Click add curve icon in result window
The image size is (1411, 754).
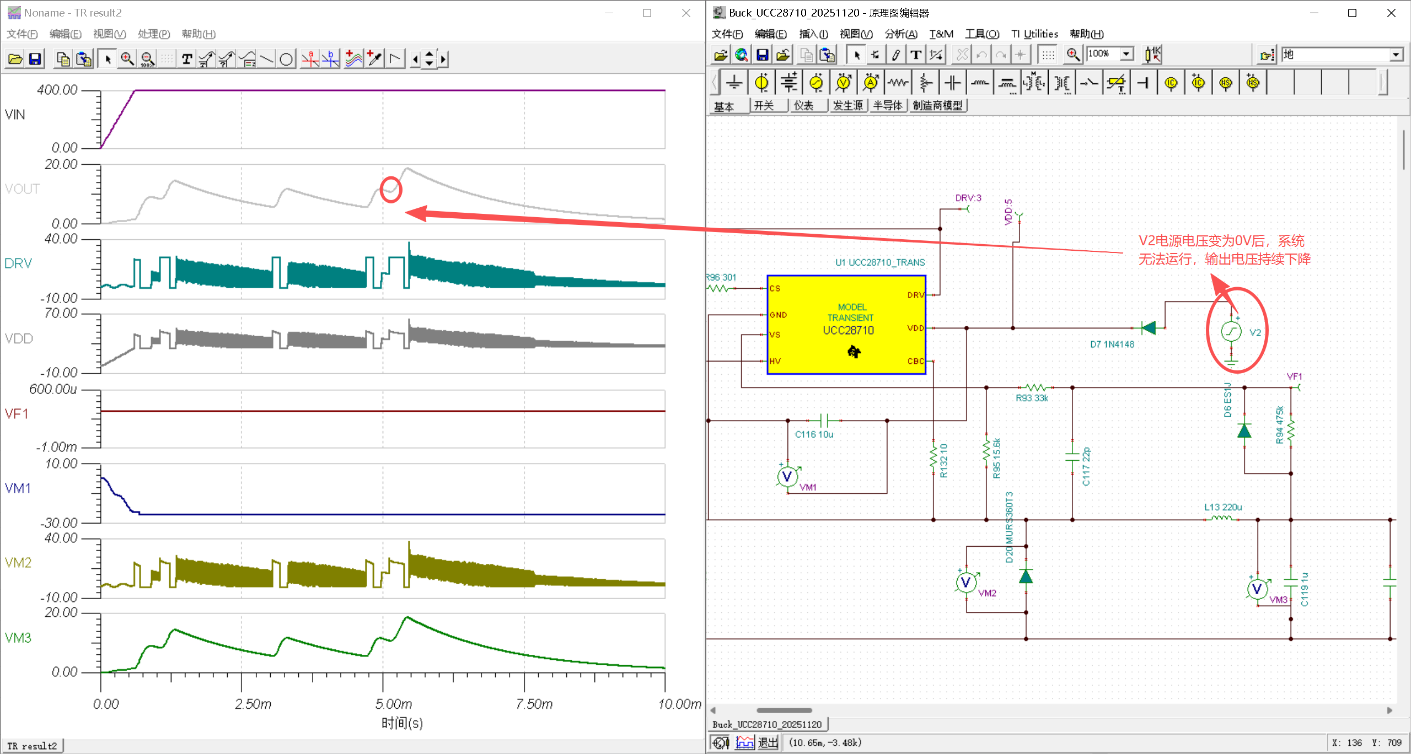coord(353,59)
